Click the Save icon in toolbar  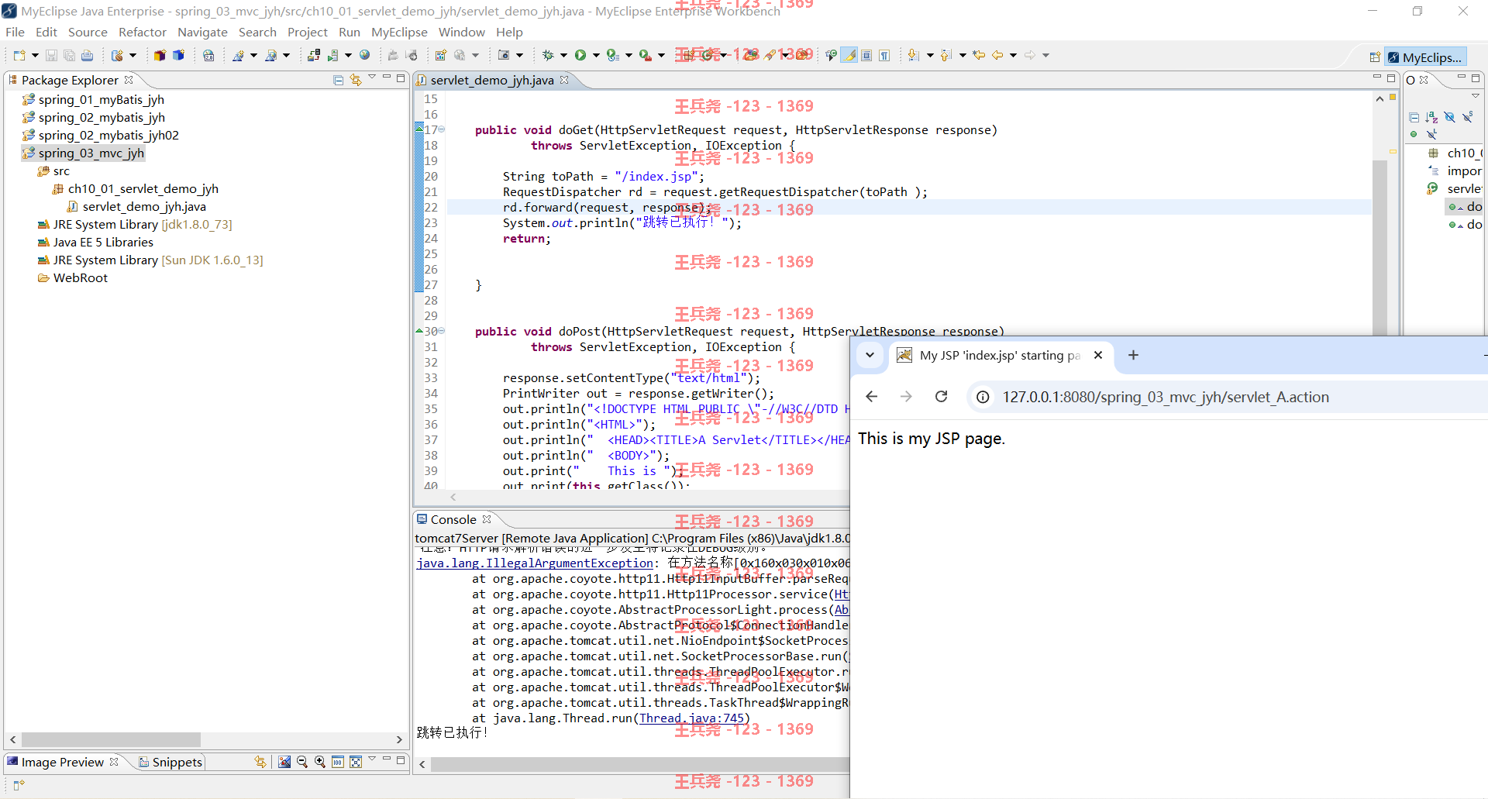point(51,55)
